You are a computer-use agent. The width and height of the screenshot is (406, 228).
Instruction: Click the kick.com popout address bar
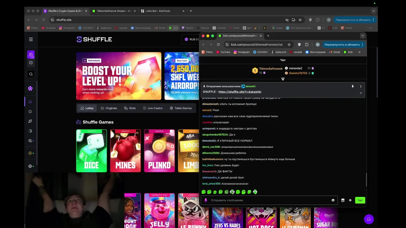click(257, 45)
